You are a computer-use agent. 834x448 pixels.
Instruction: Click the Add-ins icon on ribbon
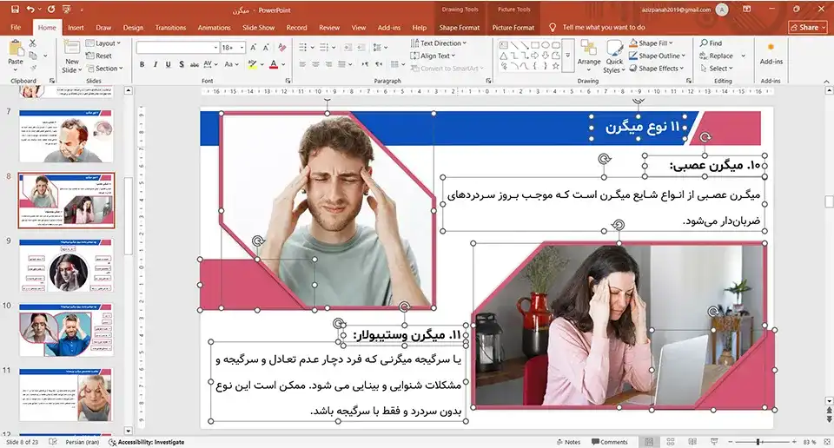[x=771, y=47]
